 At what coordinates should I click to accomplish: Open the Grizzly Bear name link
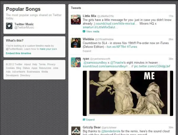pyautogui.click(x=92, y=127)
